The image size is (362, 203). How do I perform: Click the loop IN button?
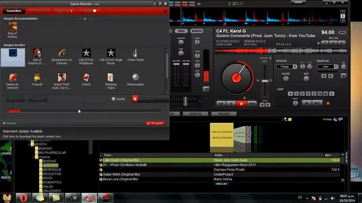tap(307, 103)
